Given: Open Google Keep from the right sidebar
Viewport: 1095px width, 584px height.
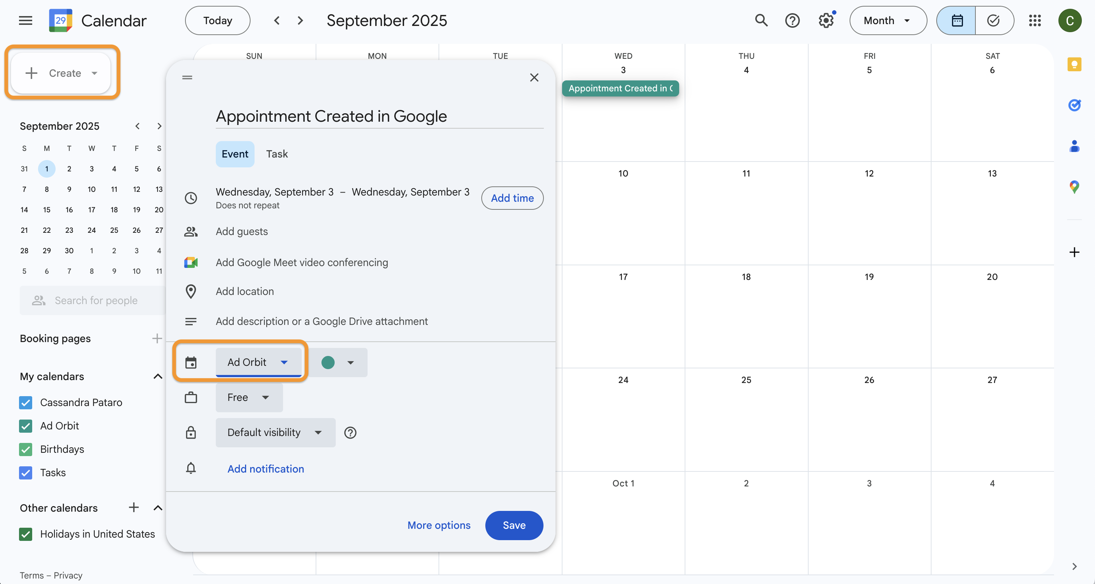Looking at the screenshot, I should pos(1075,65).
